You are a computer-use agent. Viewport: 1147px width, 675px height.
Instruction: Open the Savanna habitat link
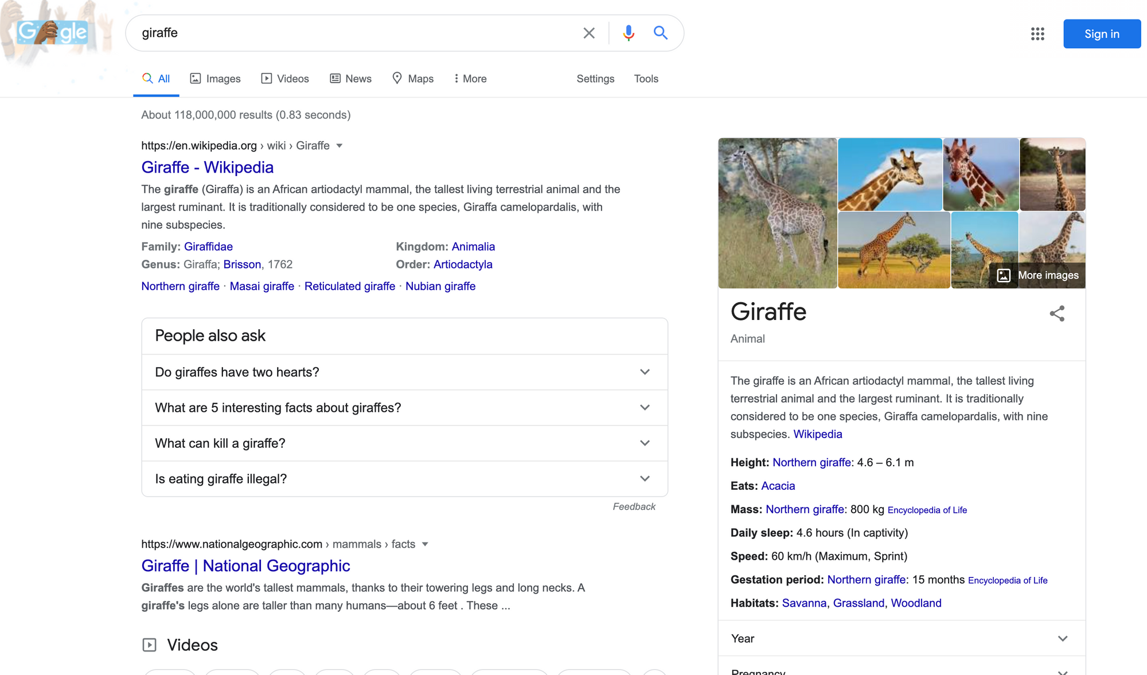804,603
